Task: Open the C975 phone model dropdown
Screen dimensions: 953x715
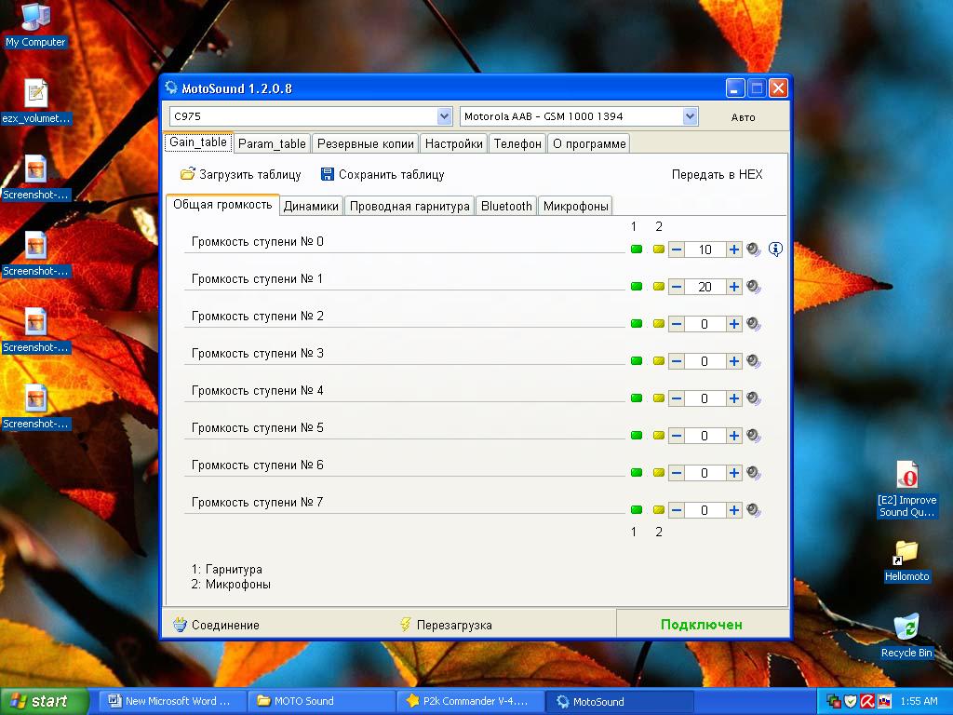Action: pos(444,116)
